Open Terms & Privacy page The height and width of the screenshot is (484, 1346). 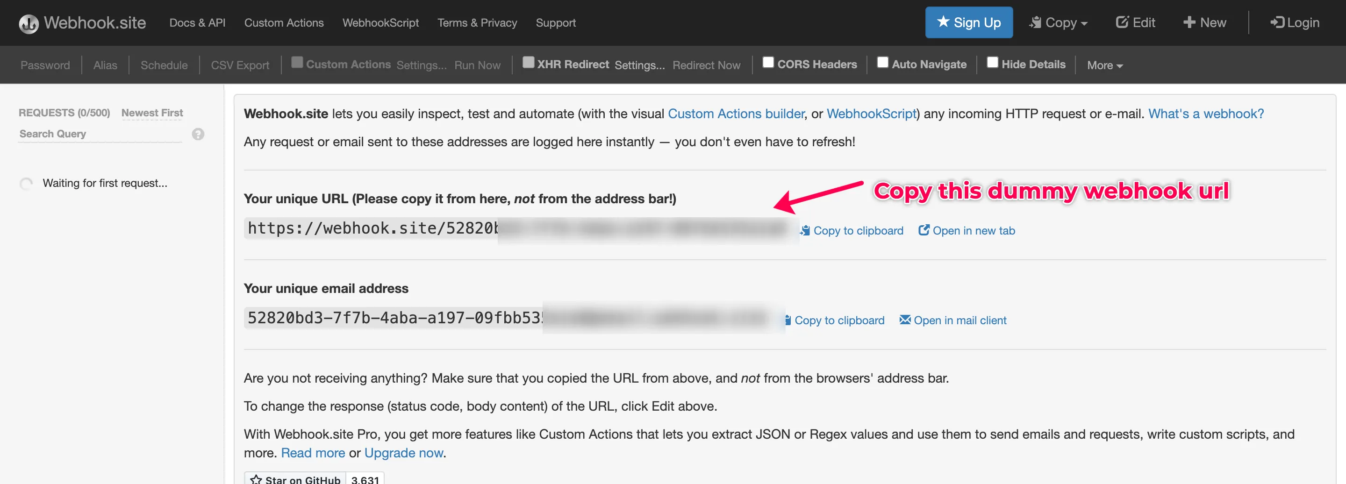(477, 22)
